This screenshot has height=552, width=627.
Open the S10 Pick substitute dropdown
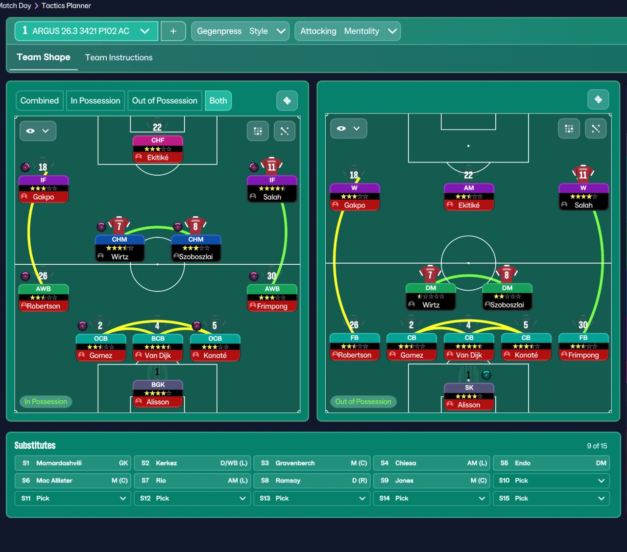[551, 481]
